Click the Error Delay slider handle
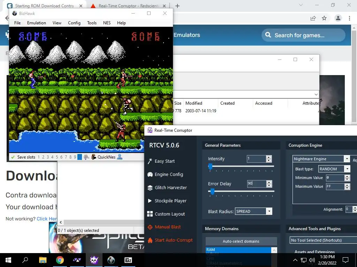 [212, 191]
